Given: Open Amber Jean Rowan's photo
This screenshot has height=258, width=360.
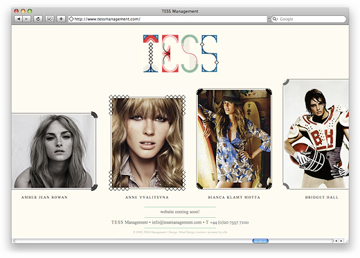Looking at the screenshot, I should 55,151.
